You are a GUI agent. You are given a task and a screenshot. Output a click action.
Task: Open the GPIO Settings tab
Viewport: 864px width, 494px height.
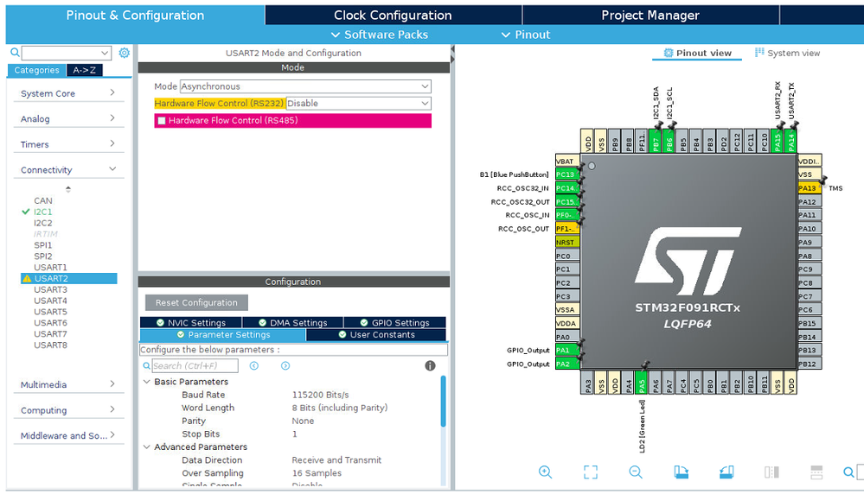click(394, 323)
